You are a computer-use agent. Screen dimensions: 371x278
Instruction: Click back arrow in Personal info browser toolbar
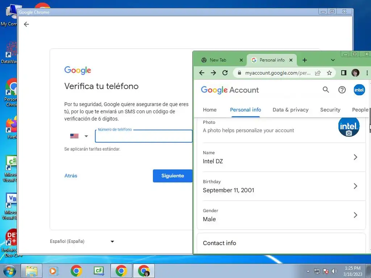201,73
